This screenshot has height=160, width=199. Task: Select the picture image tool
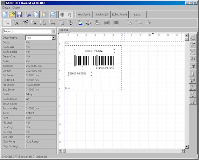(x=80, y=23)
